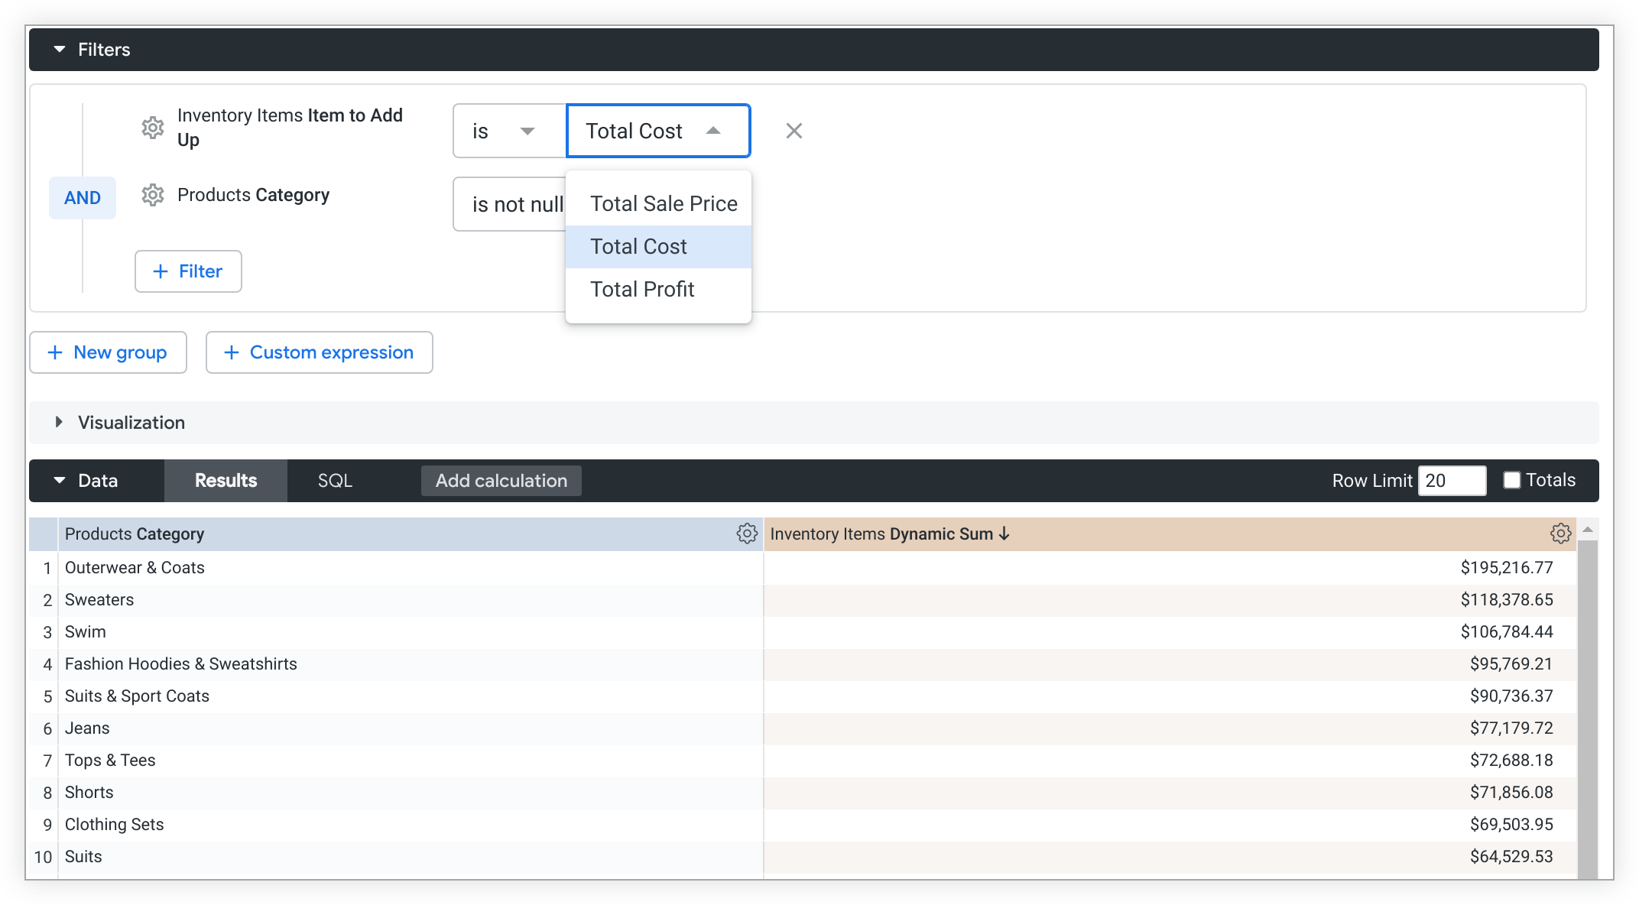Screen dimensions: 1639x905
Task: Click sort arrow on Dynamic Sum column
Action: tap(1004, 534)
